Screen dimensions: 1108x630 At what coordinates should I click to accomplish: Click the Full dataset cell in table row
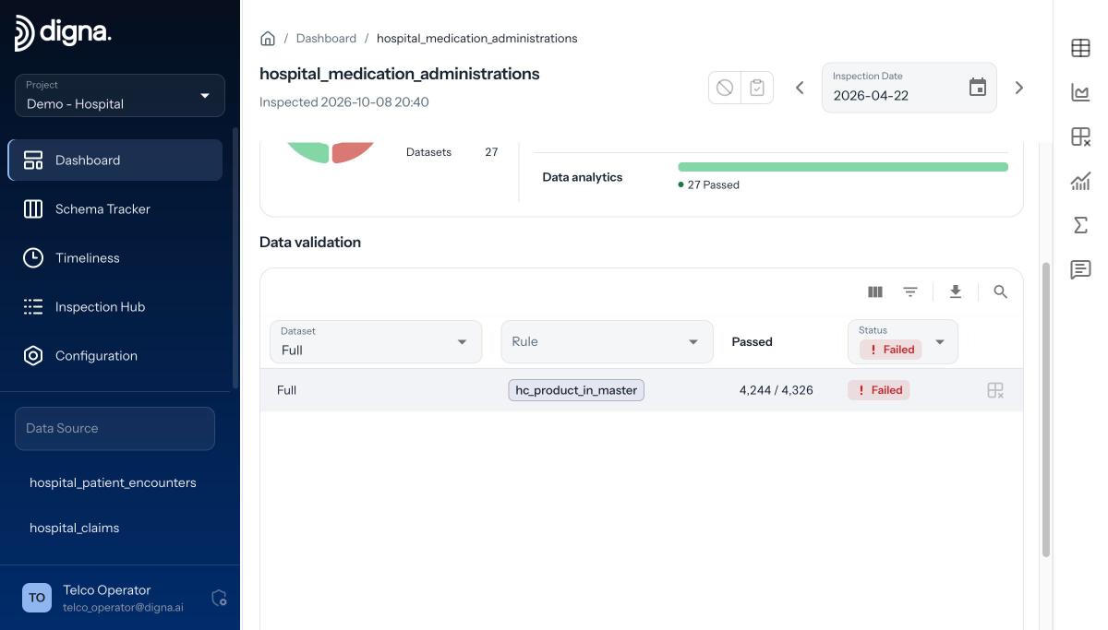(x=286, y=390)
